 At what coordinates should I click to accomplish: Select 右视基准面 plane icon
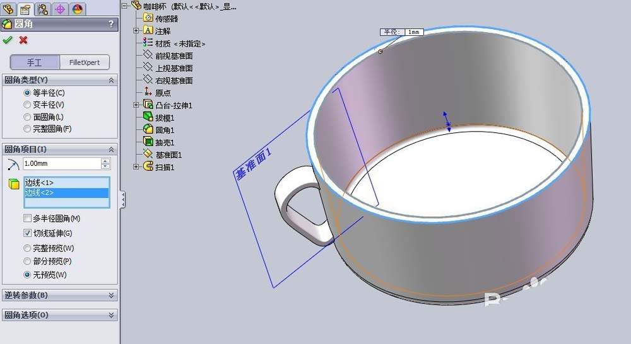[148, 80]
